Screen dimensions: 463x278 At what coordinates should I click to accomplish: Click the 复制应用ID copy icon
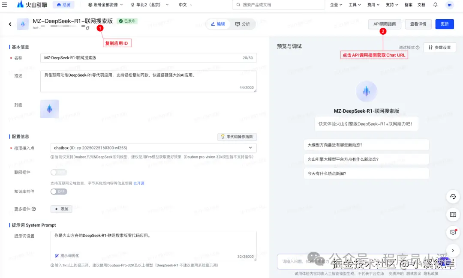pyautogui.click(x=87, y=27)
